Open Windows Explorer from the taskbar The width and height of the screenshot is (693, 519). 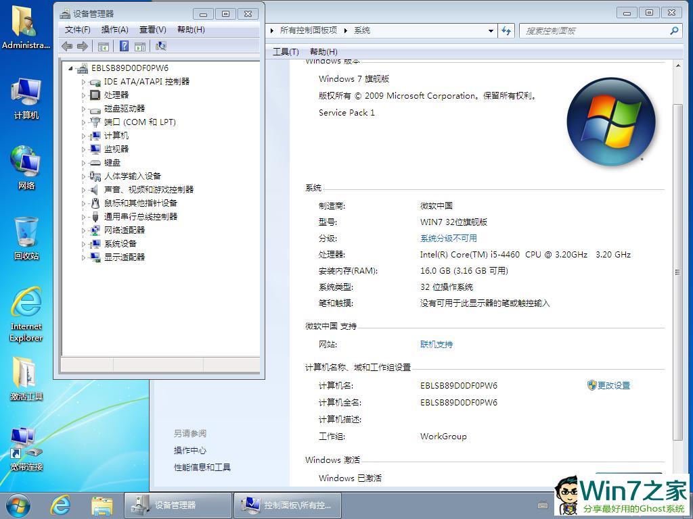click(x=102, y=504)
